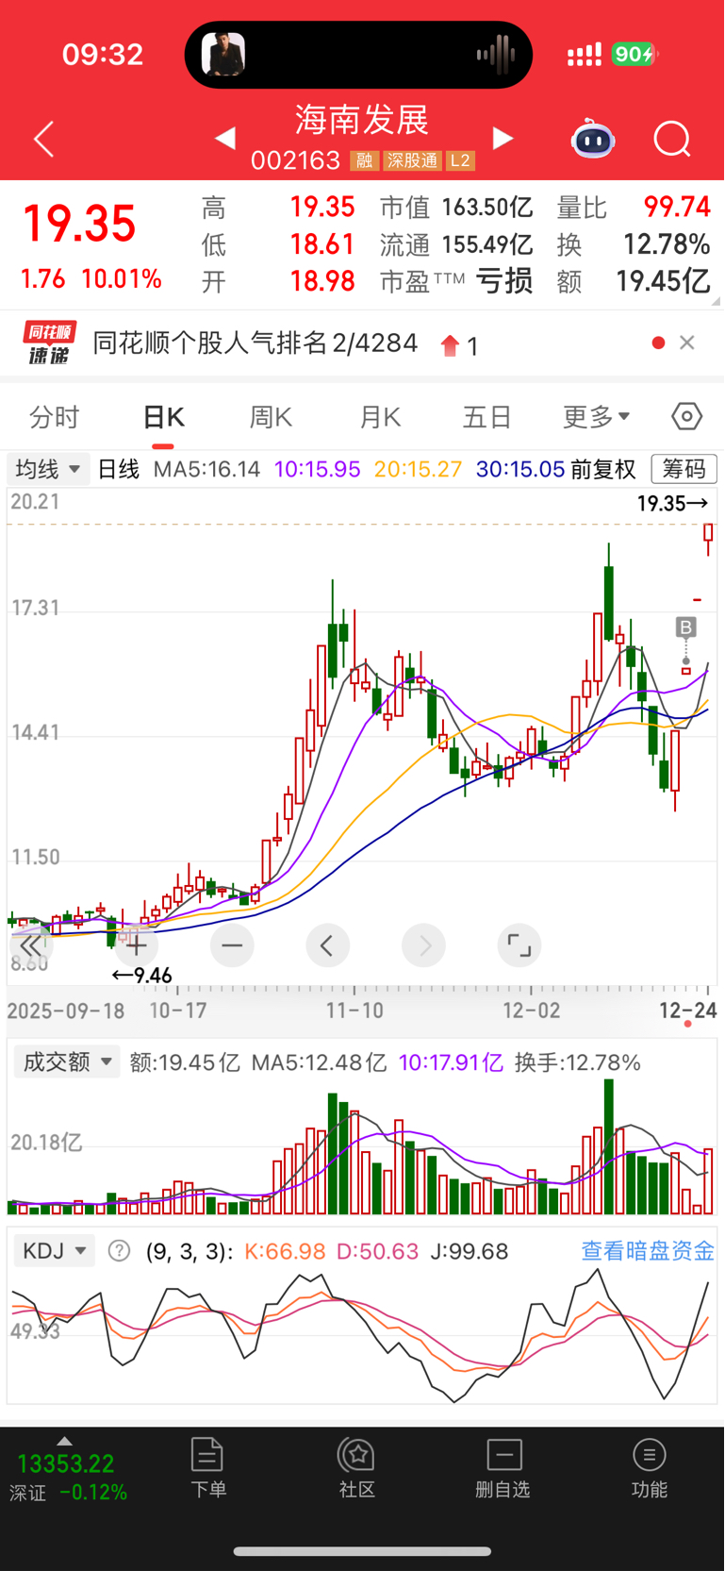Open 同花顺个股人气排名 banner text

tap(255, 343)
